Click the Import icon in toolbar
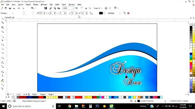195x109 pixels. (51, 8)
